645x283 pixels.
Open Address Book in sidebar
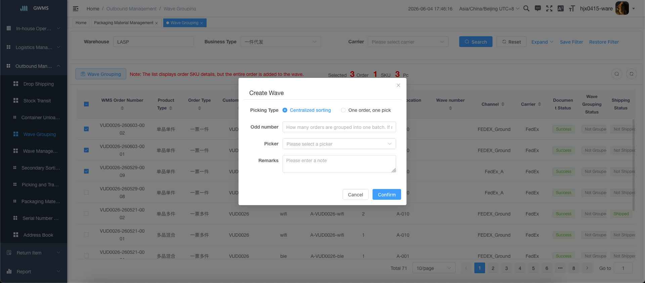click(x=34, y=235)
